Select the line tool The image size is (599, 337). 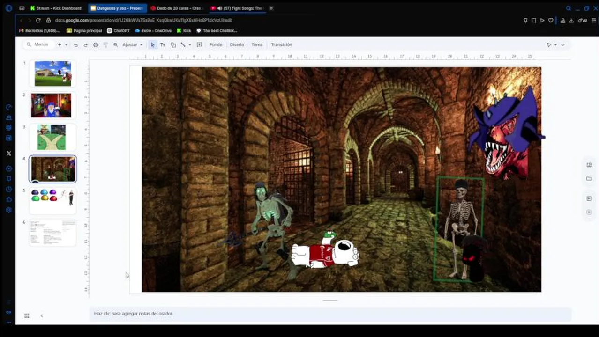point(183,45)
